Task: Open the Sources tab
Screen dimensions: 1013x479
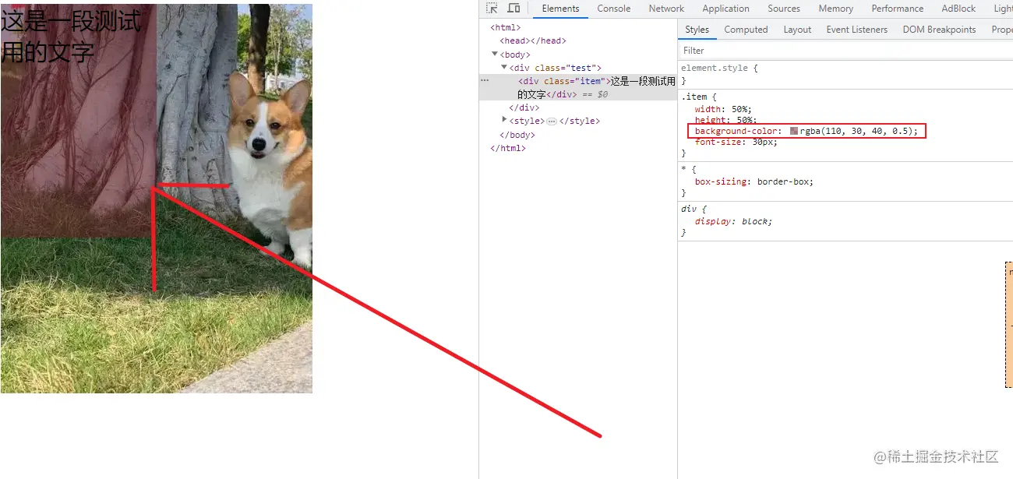Action: pos(784,9)
